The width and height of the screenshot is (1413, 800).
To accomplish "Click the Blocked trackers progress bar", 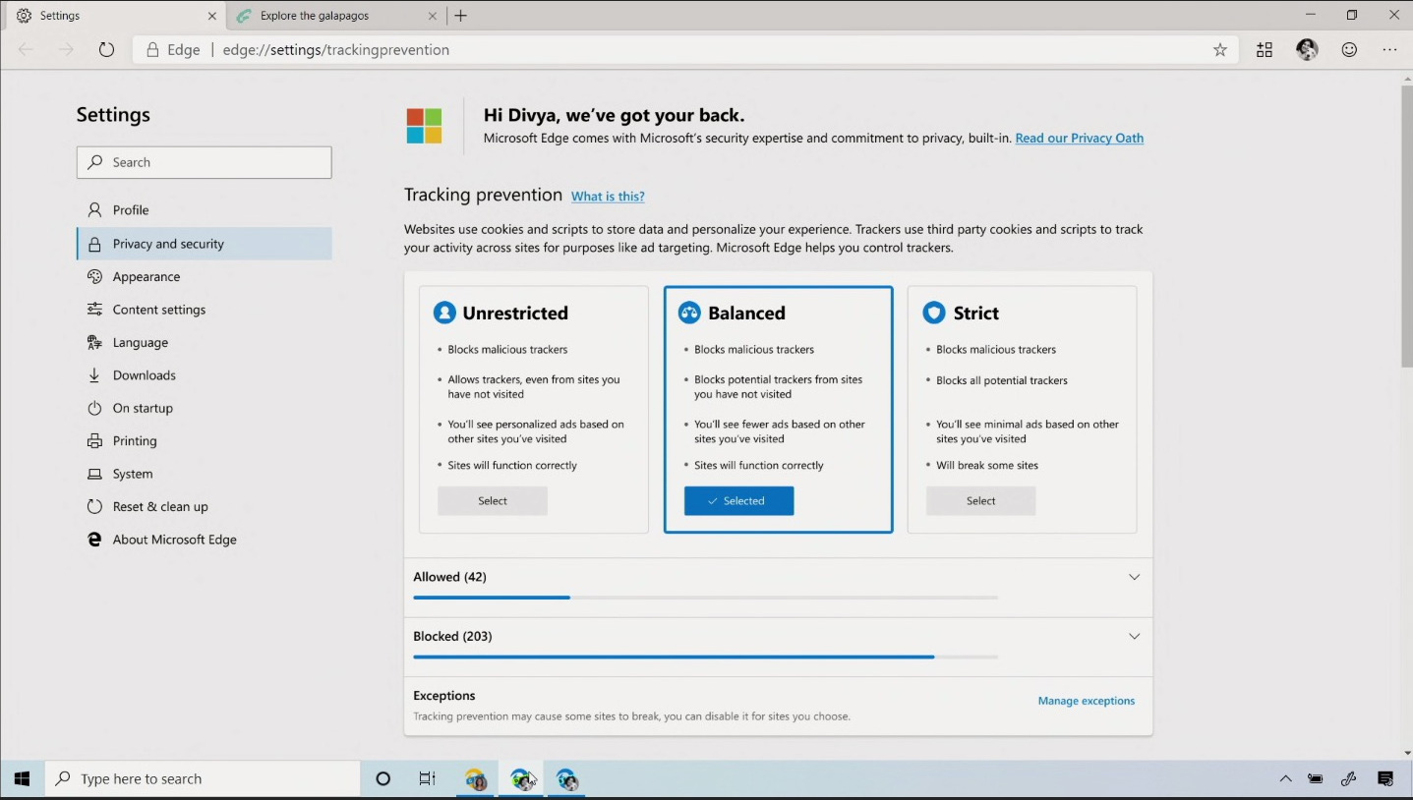I will [x=705, y=657].
